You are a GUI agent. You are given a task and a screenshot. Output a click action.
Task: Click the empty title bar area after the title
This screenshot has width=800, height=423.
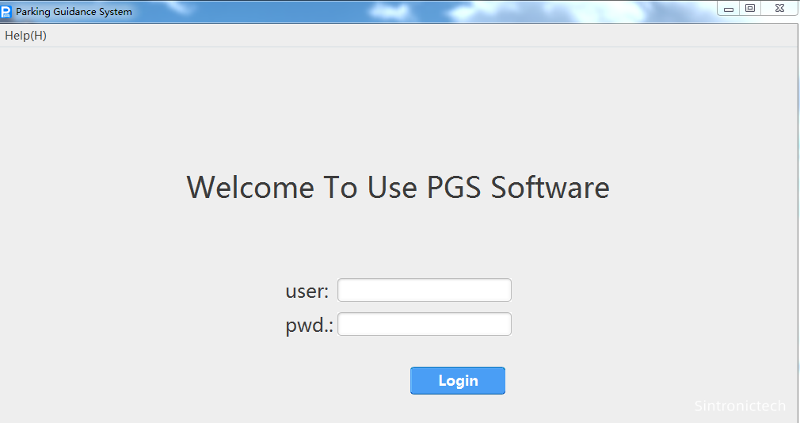(x=396, y=11)
